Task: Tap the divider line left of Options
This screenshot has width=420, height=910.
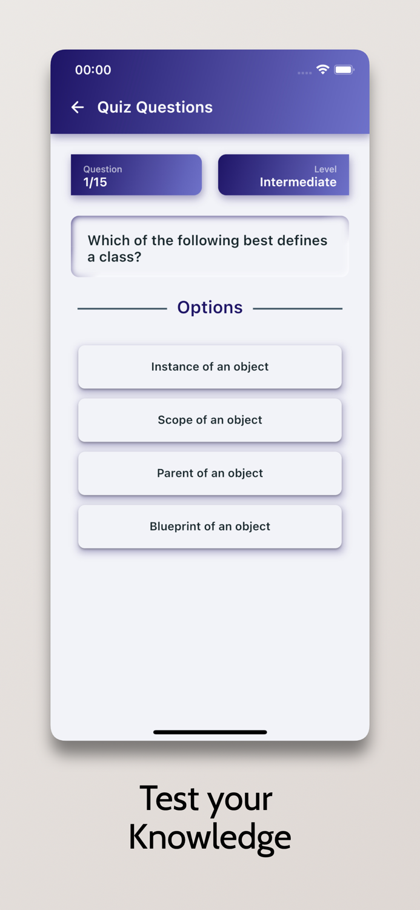Action: pos(121,309)
